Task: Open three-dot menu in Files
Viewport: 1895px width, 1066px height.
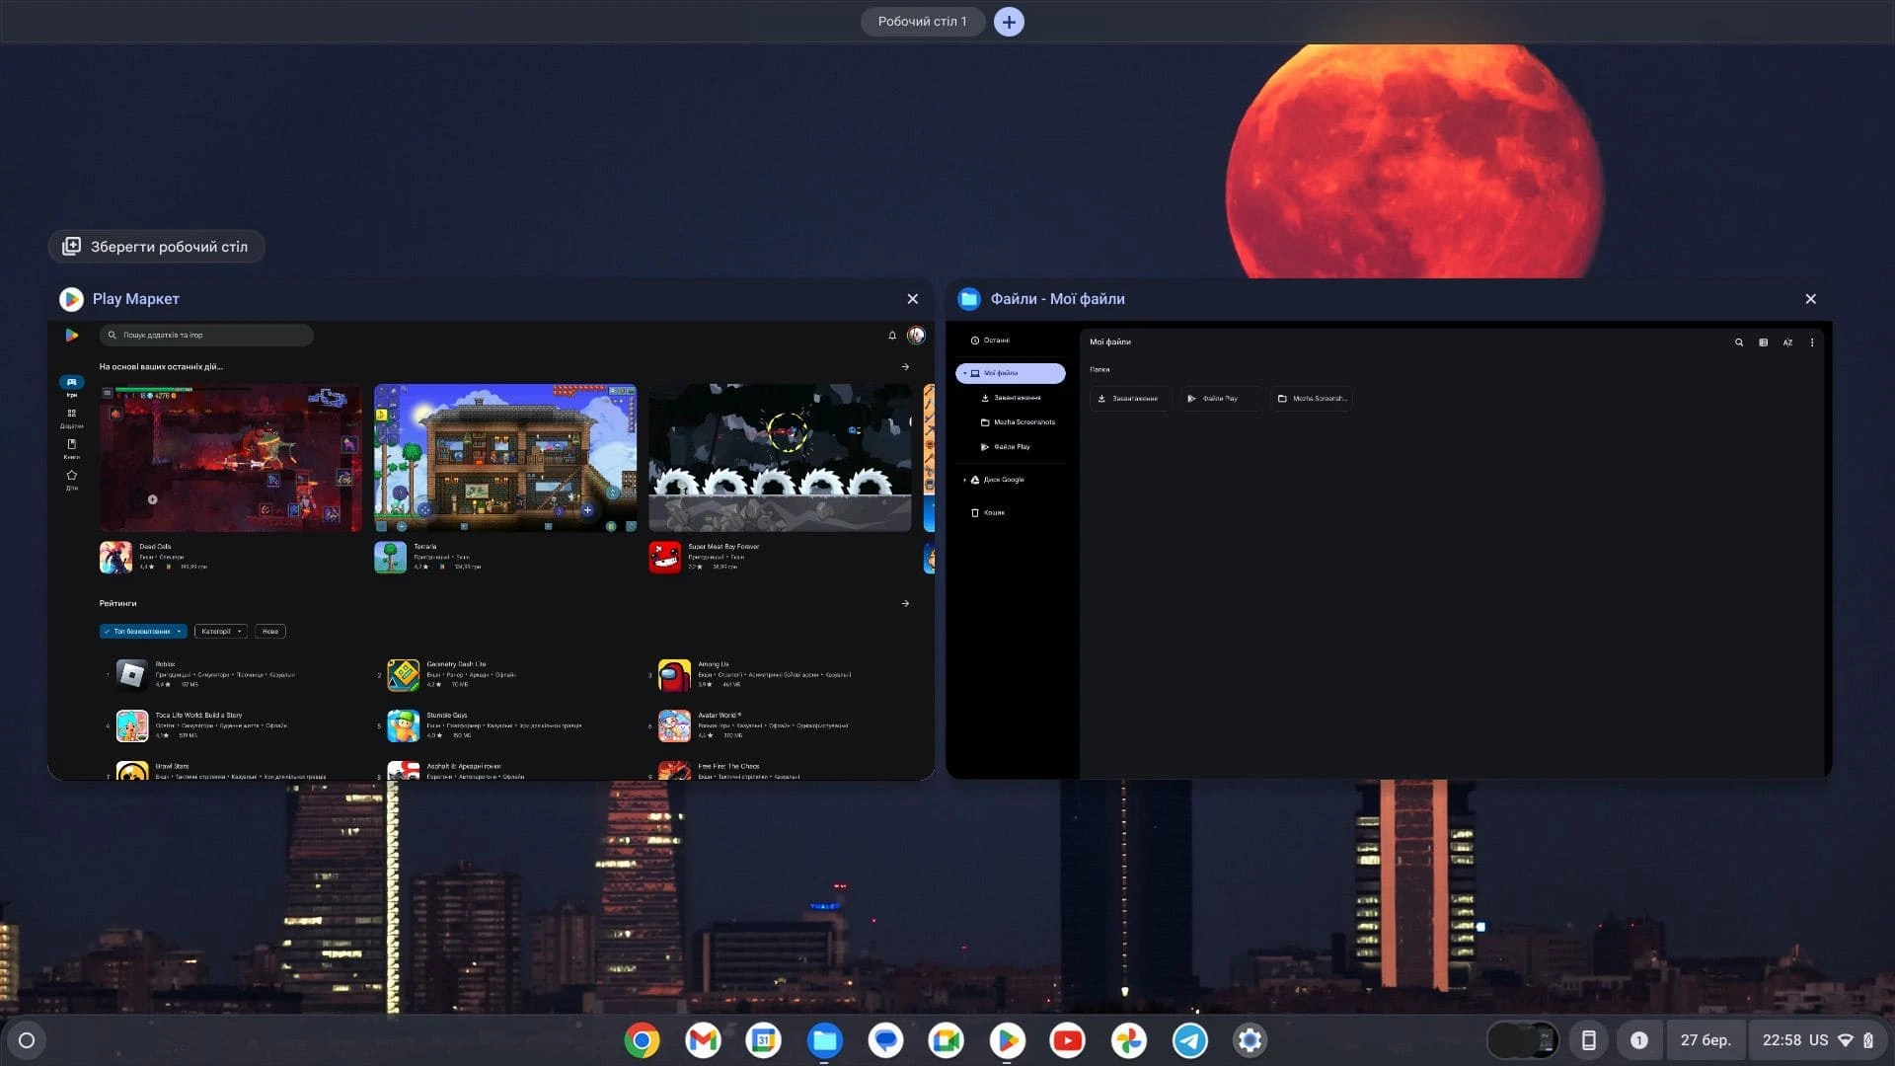Action: point(1812,343)
